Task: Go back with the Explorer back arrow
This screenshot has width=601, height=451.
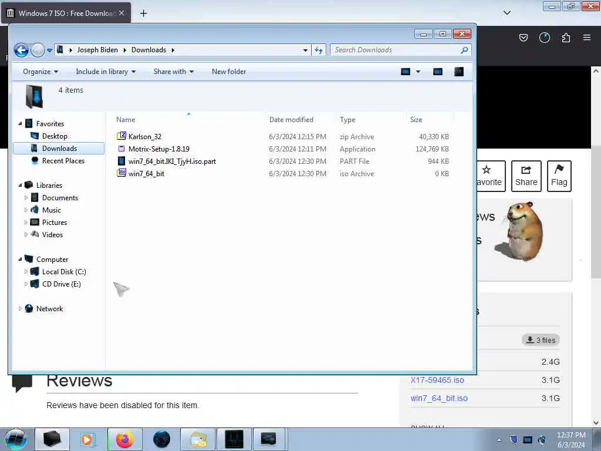Action: point(22,50)
